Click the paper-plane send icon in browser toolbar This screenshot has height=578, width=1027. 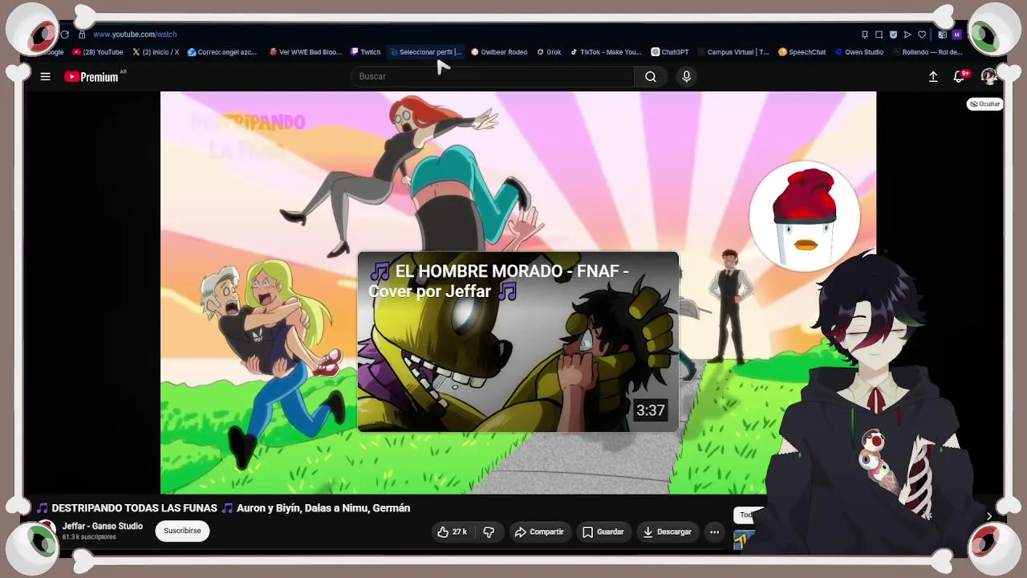[907, 35]
